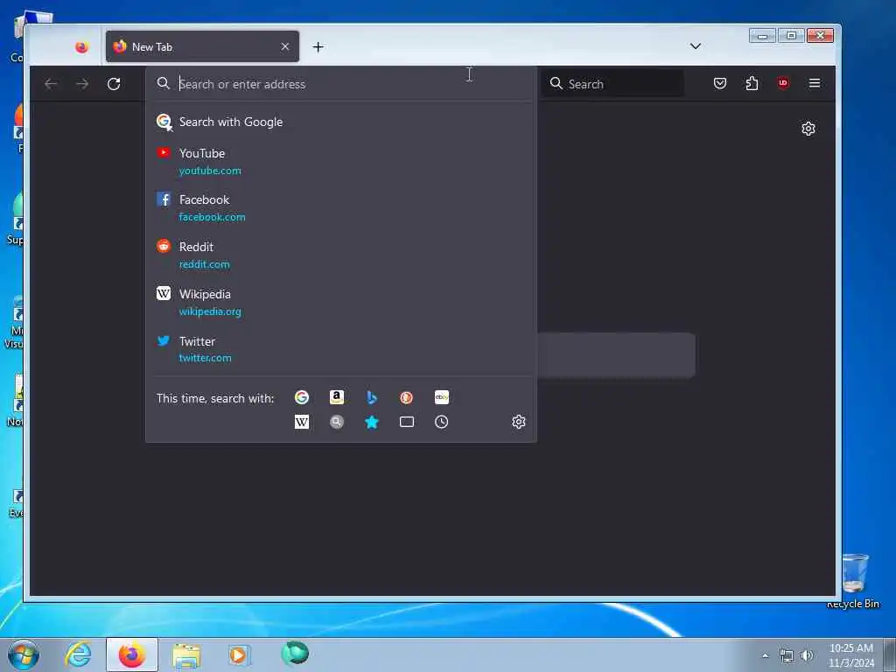Open the Wikipedia suggestion
The image size is (896, 672).
(341, 302)
